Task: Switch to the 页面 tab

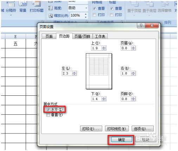Action: [x=49, y=36]
